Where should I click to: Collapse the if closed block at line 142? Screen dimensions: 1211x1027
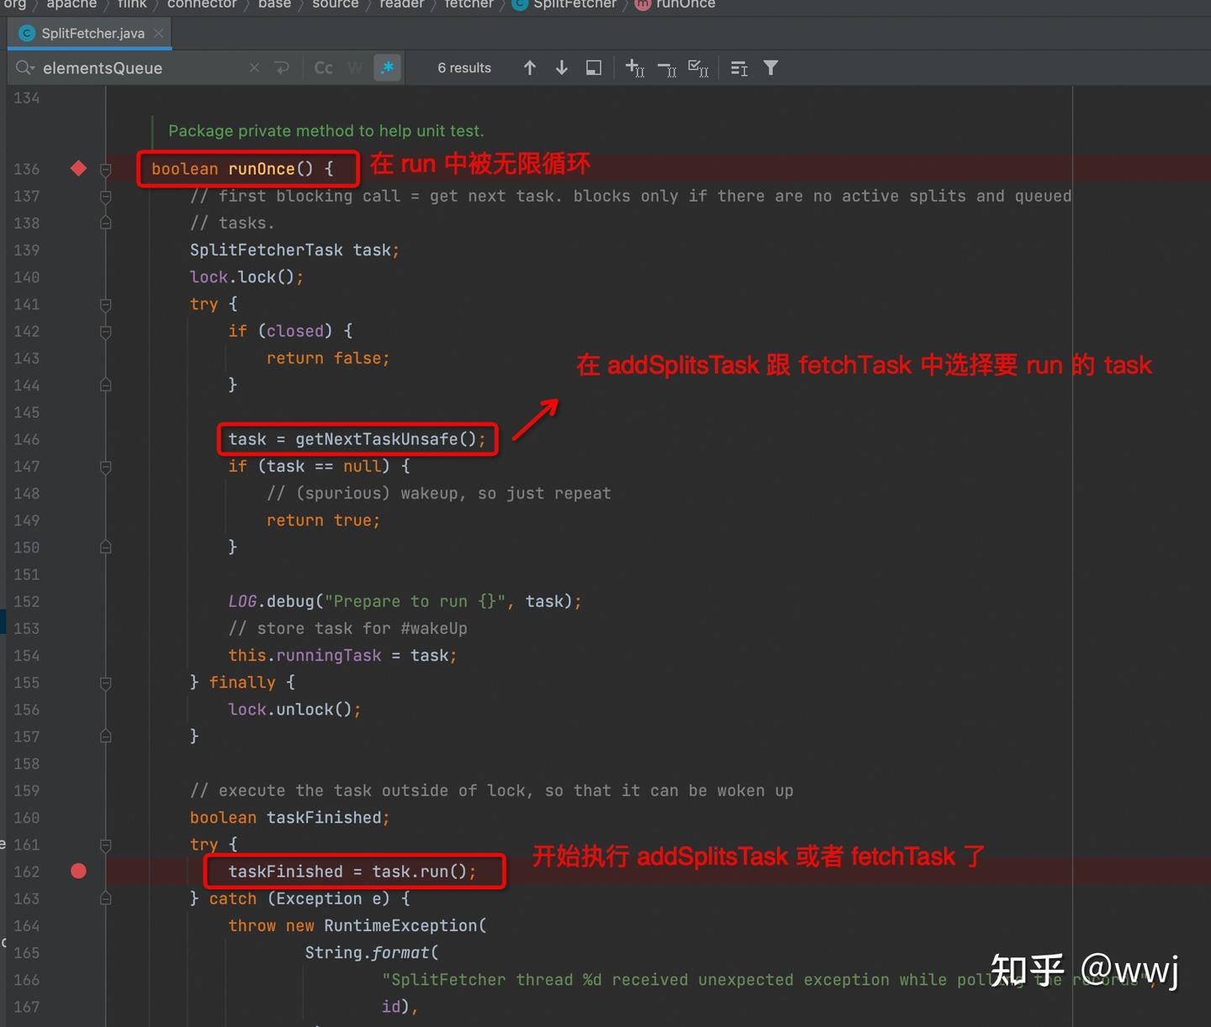105,332
